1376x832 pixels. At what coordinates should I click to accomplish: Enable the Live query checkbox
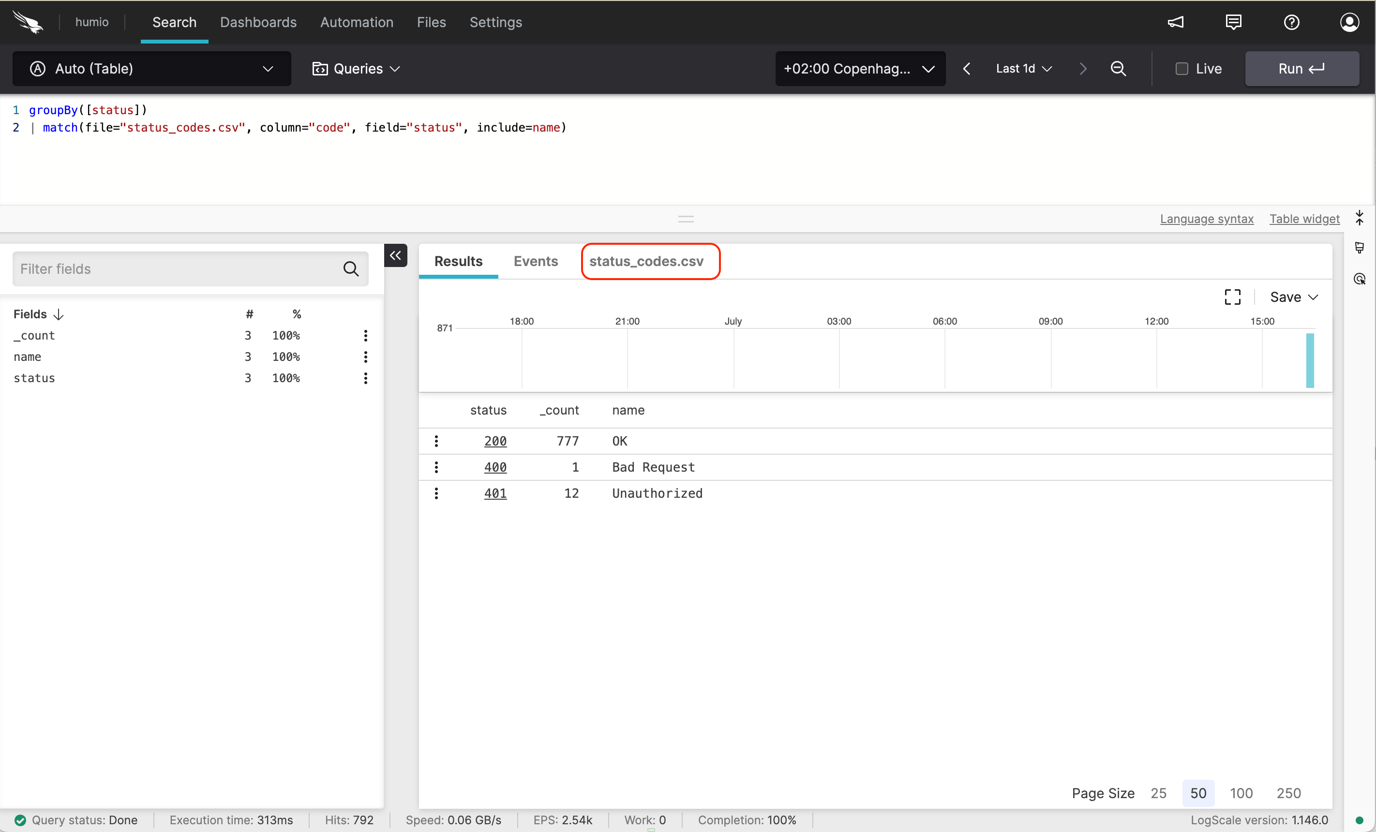[x=1182, y=69]
